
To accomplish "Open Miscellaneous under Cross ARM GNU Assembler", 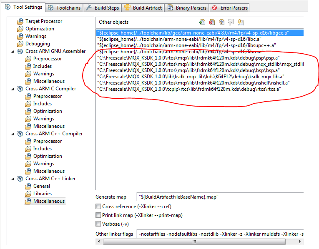I will [x=45, y=81].
